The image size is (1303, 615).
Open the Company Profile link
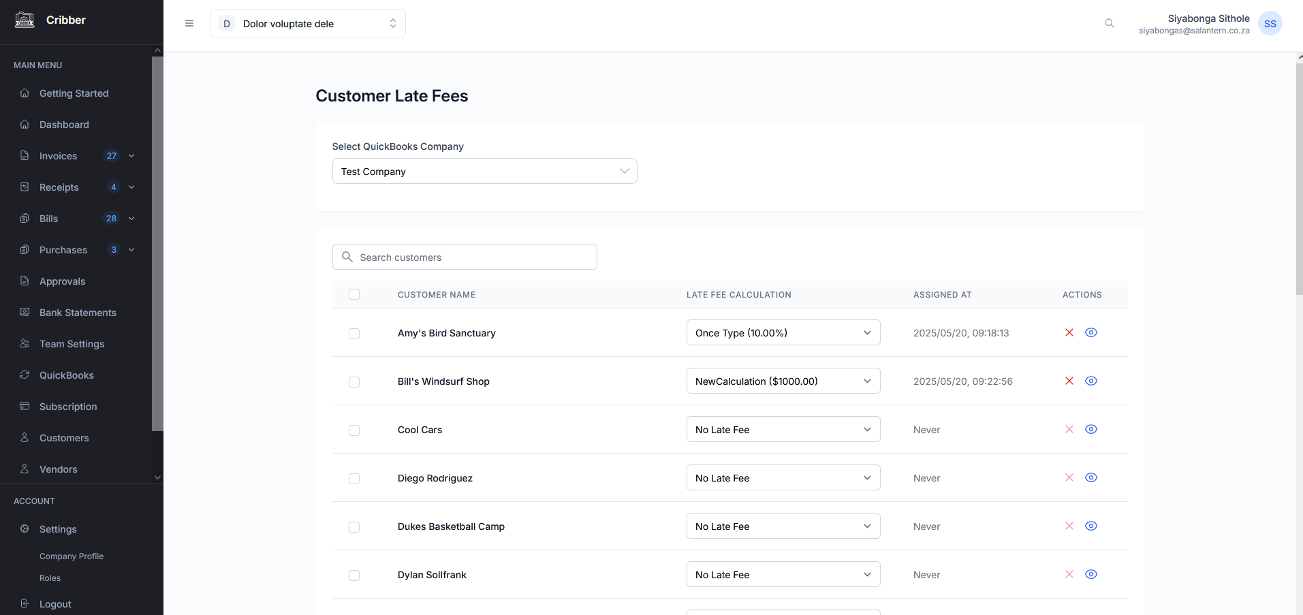(72, 556)
